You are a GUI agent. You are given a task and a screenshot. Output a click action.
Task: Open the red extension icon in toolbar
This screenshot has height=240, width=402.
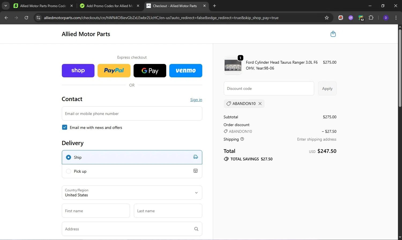click(341, 18)
